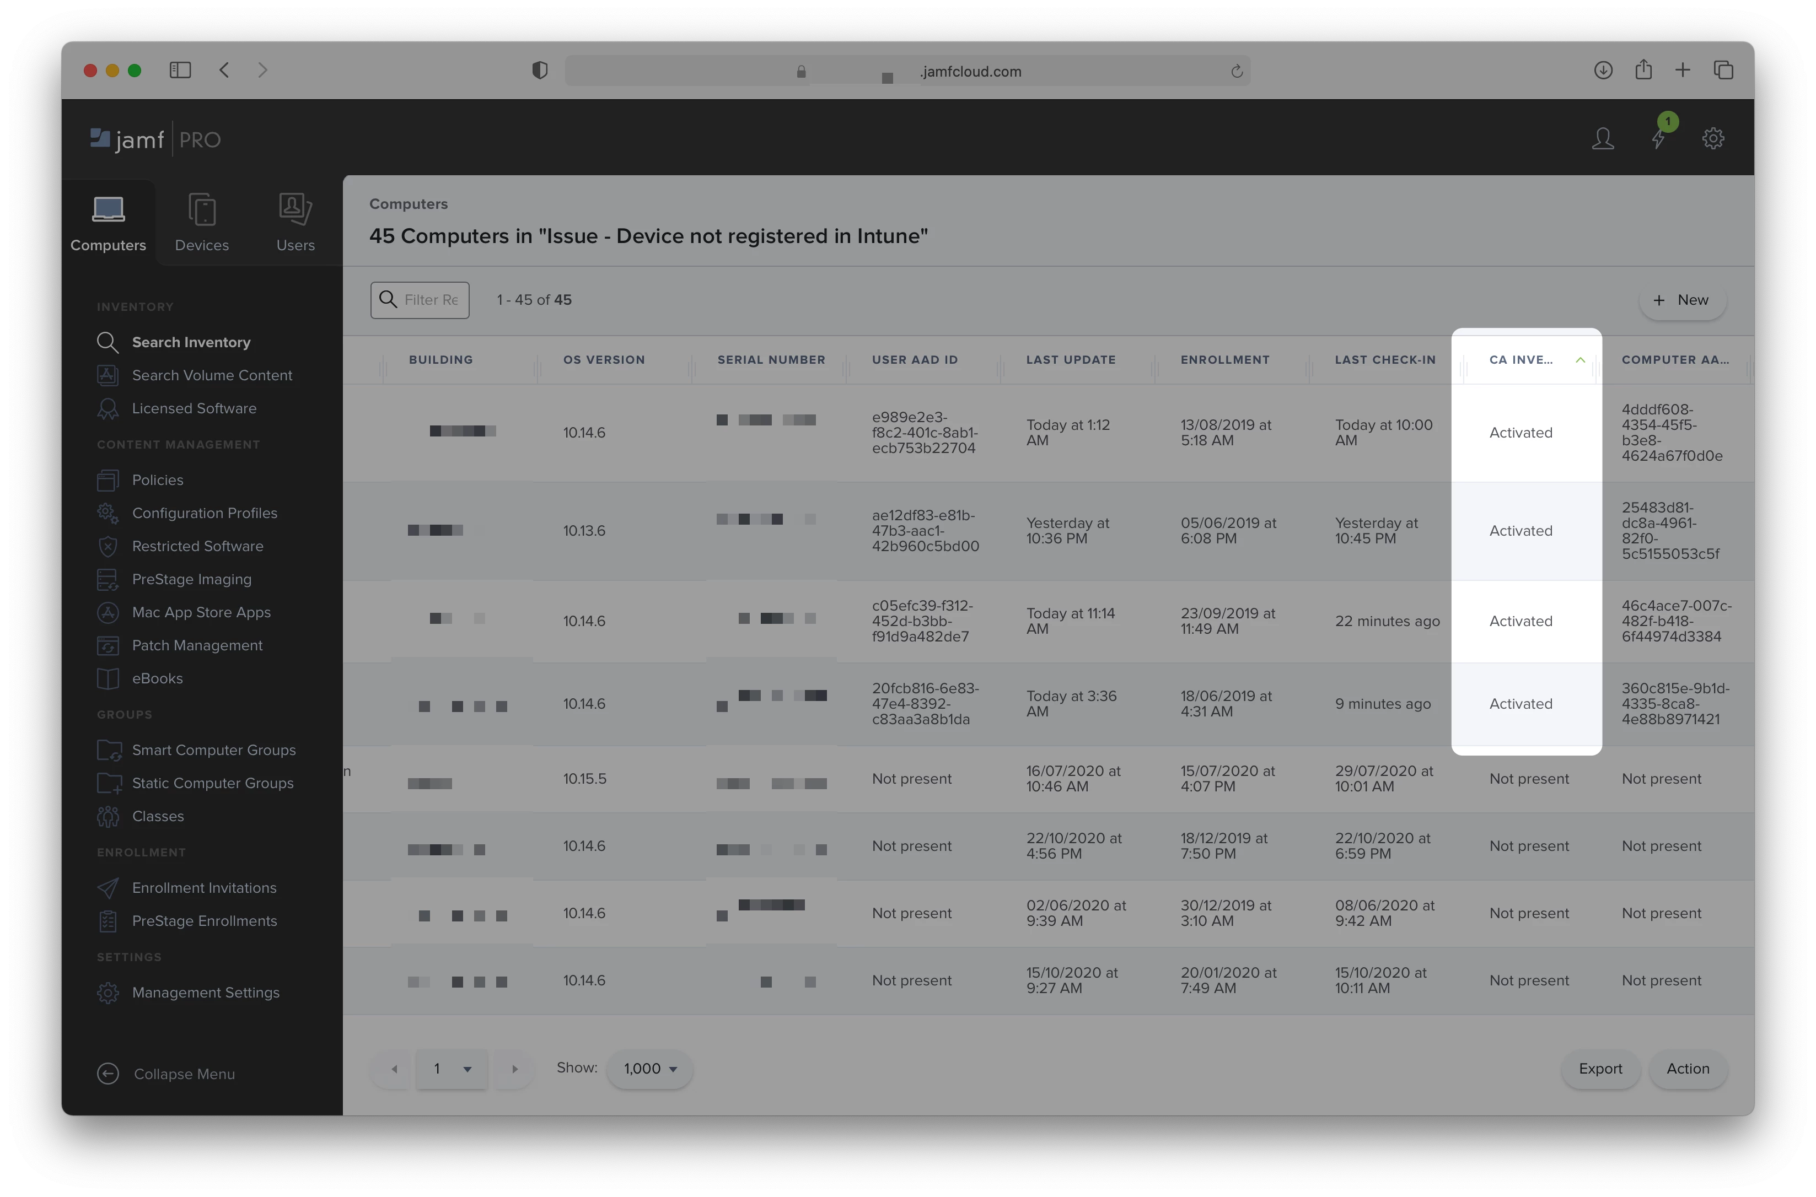Screen dimensions: 1816x1197
Task: Open the page number dropdown
Action: (452, 1069)
